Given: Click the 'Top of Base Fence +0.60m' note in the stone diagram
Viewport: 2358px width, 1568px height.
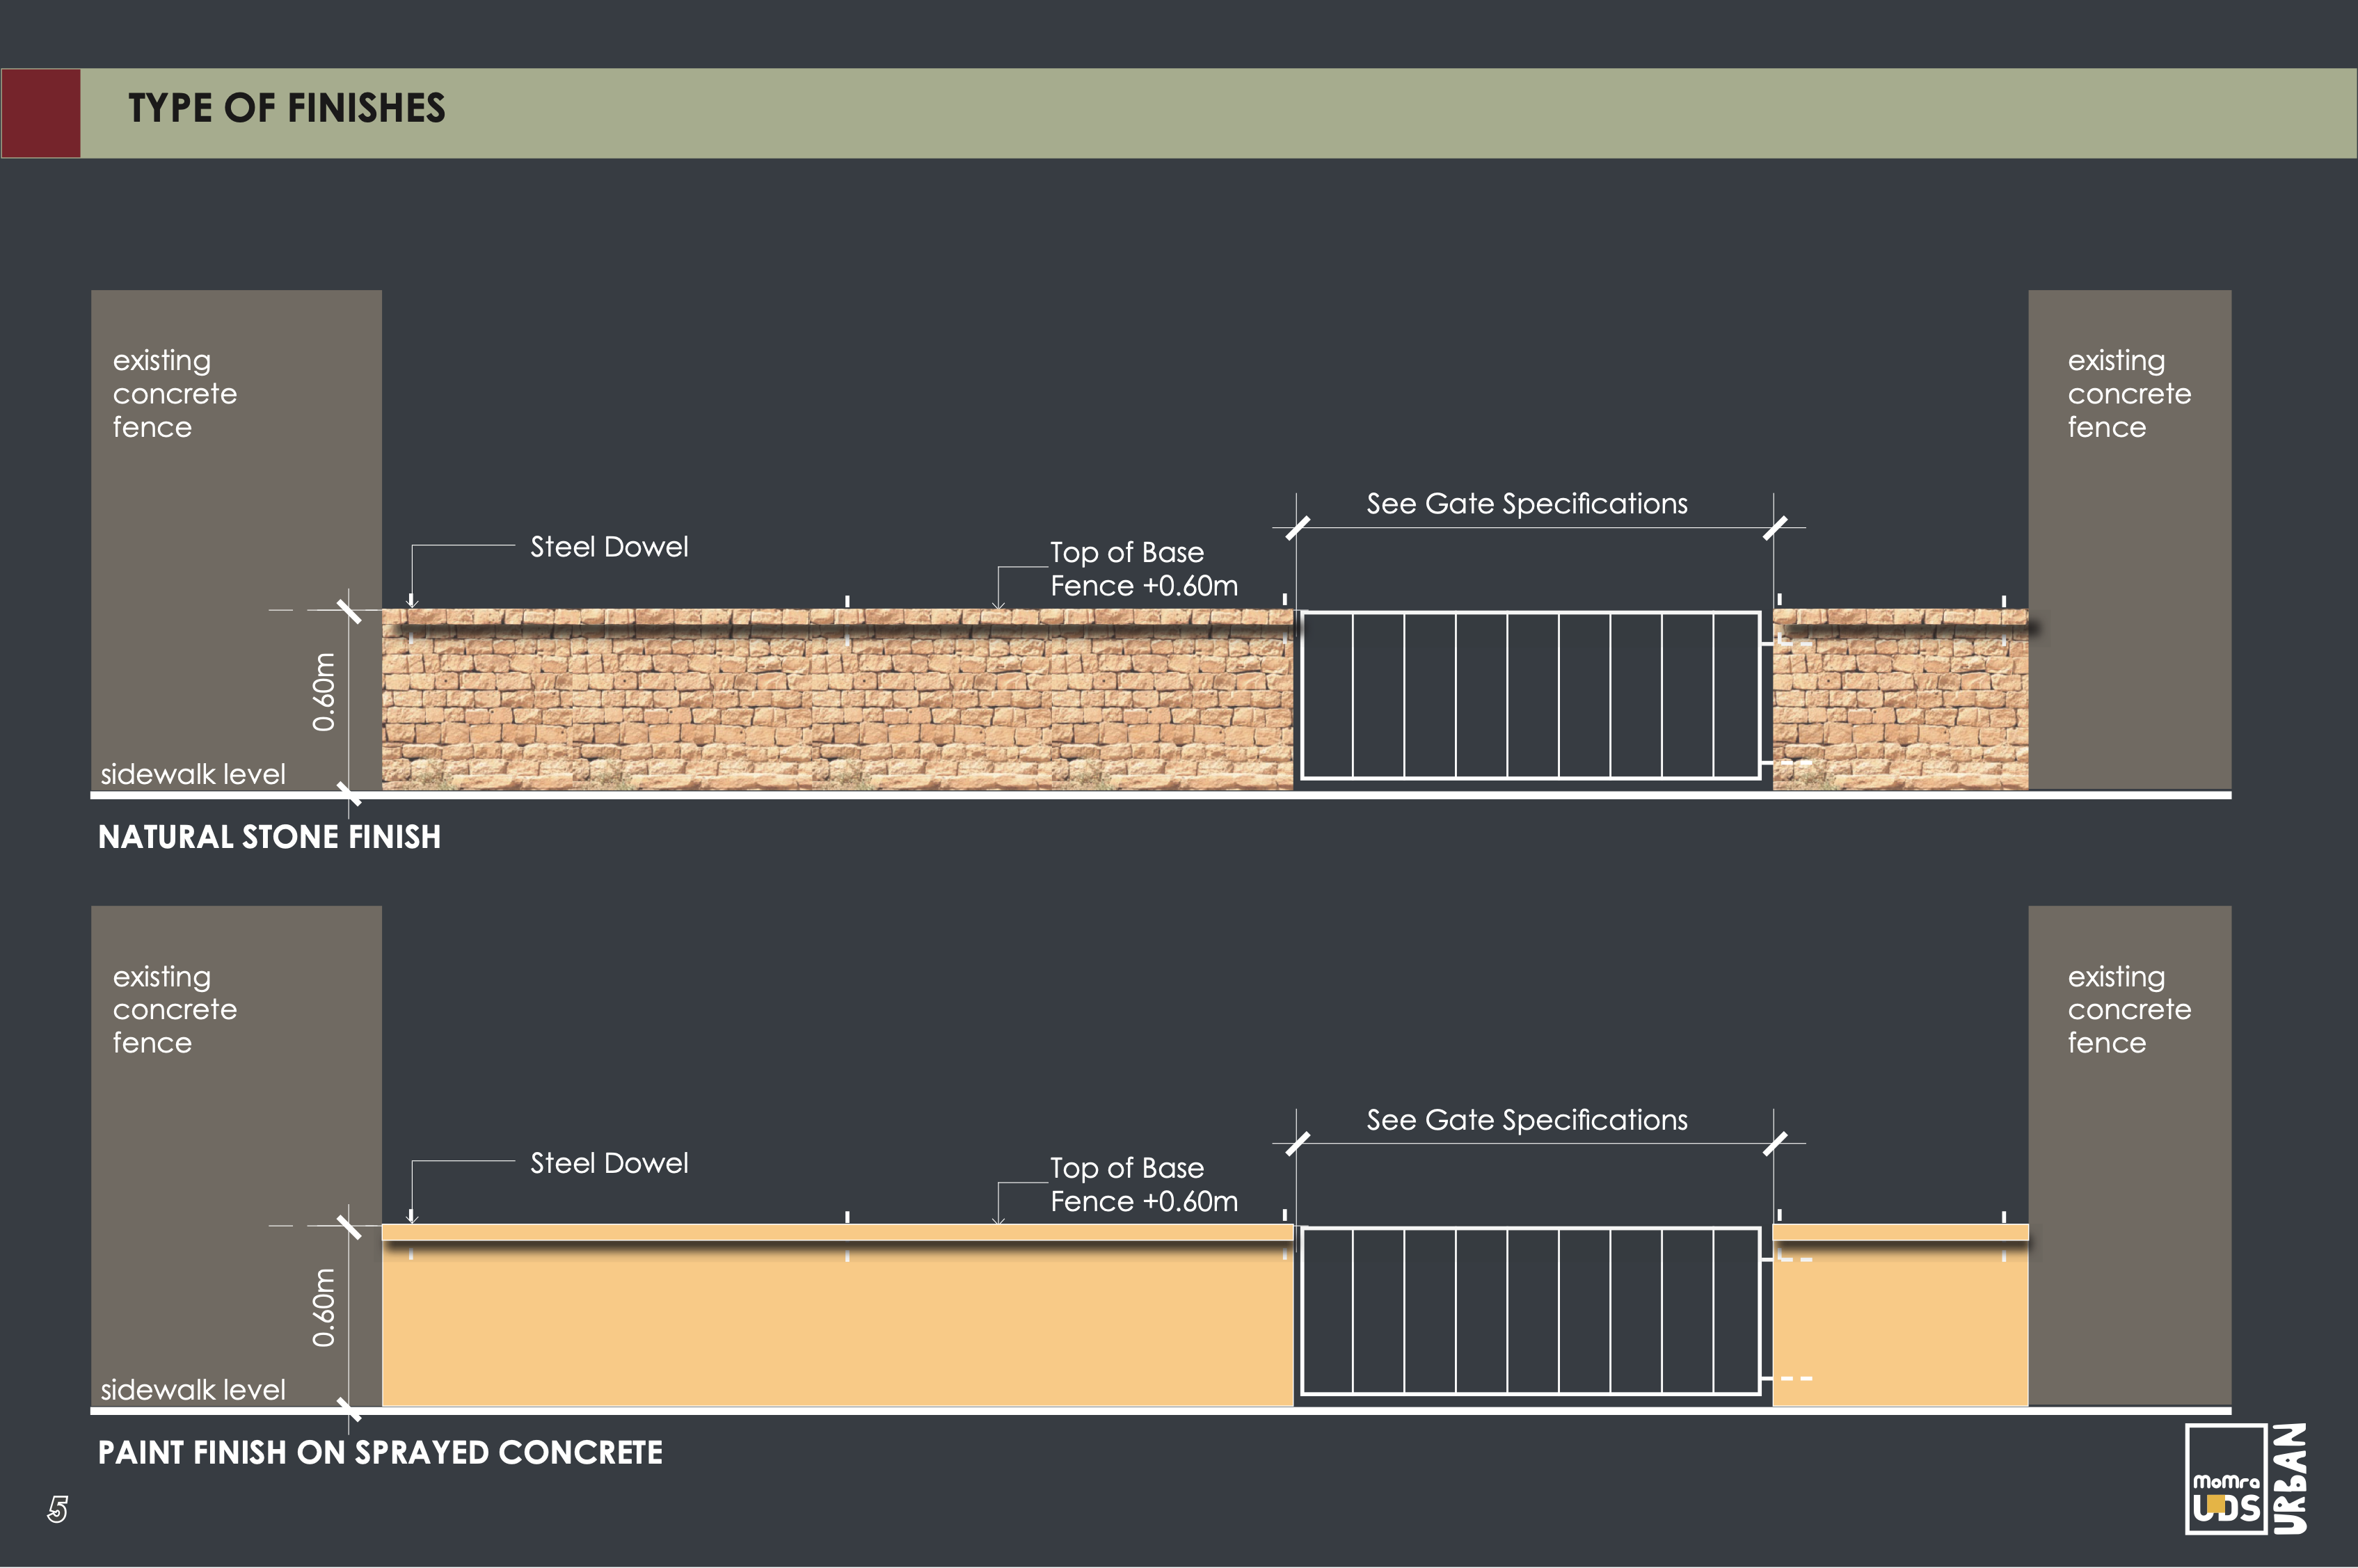Looking at the screenshot, I should [1144, 569].
